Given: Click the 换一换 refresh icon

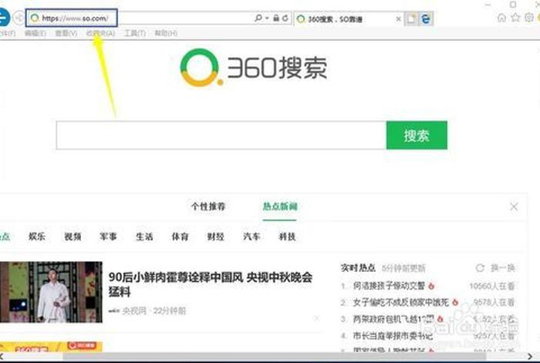Looking at the screenshot, I should click(480, 268).
